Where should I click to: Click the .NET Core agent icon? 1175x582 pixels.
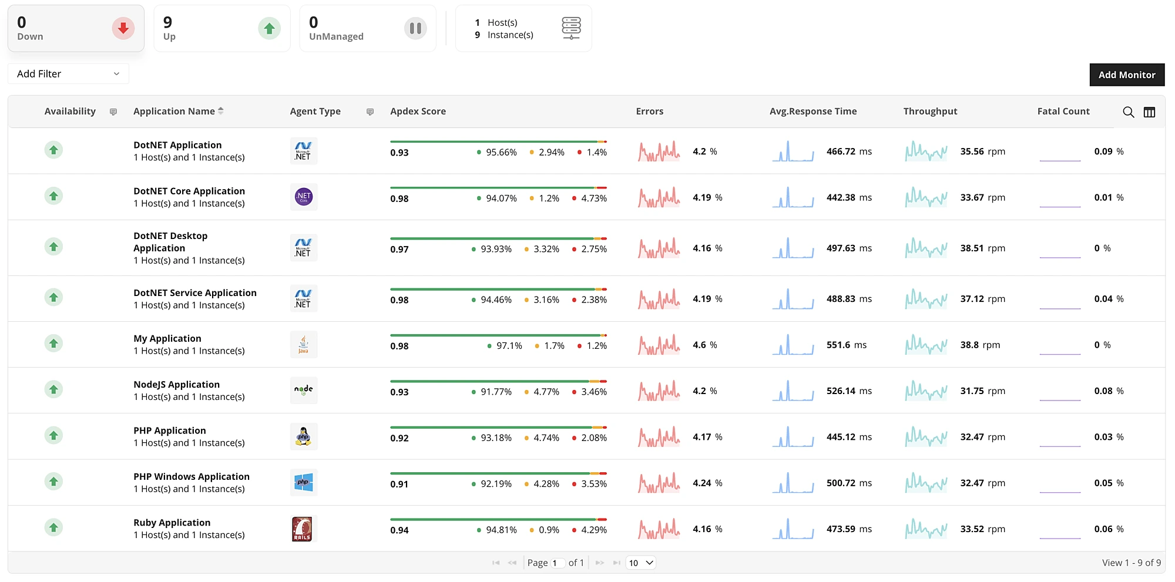click(303, 197)
